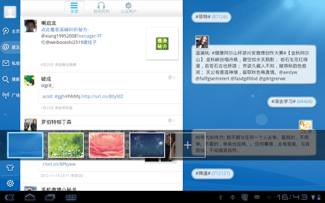Select the dark starry night theme thumbnail
The height and width of the screenshot is (203, 325).
click(x=147, y=145)
